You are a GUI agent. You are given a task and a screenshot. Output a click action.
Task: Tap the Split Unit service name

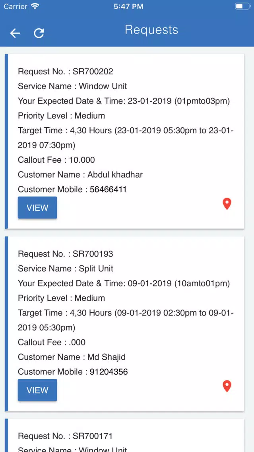click(96, 269)
